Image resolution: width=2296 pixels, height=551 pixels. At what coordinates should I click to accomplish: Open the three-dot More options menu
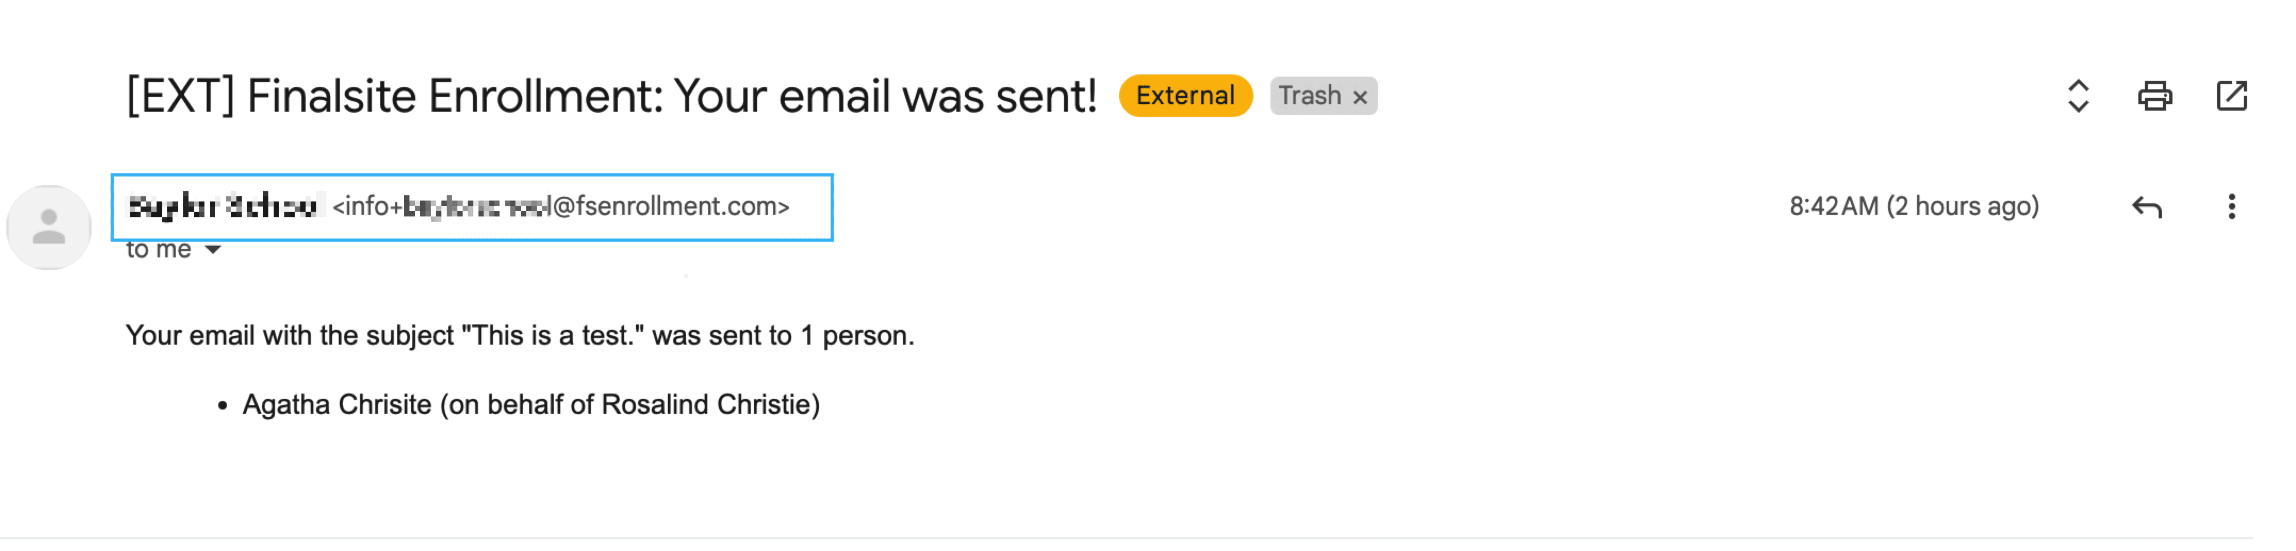click(2231, 206)
